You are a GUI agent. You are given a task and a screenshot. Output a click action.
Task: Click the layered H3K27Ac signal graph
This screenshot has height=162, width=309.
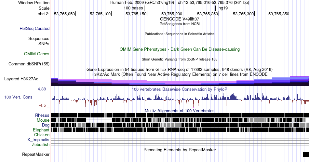coord(180,81)
